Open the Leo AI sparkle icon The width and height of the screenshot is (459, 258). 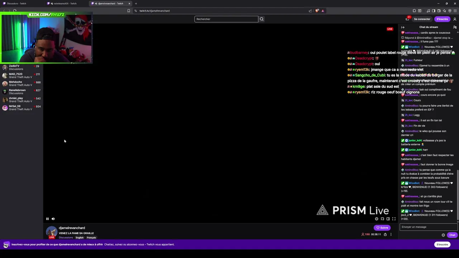click(x=444, y=11)
